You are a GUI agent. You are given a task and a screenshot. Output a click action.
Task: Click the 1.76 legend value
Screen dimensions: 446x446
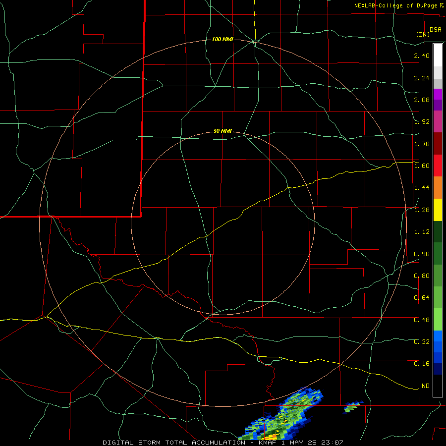click(422, 144)
